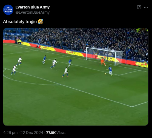This screenshot has height=138, width=152.
Task: Click the pitchside photographer by the advertising board
Action: coord(38,46)
